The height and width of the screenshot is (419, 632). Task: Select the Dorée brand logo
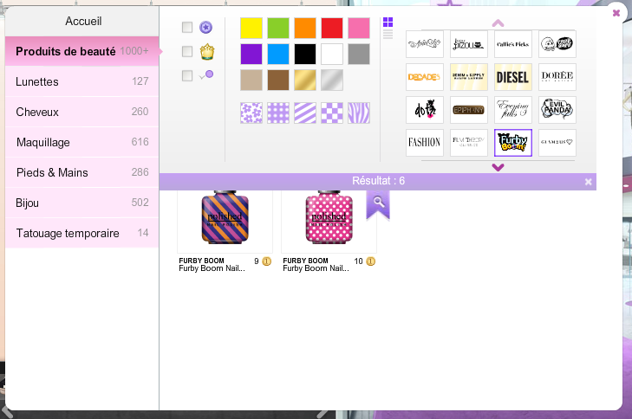point(557,77)
